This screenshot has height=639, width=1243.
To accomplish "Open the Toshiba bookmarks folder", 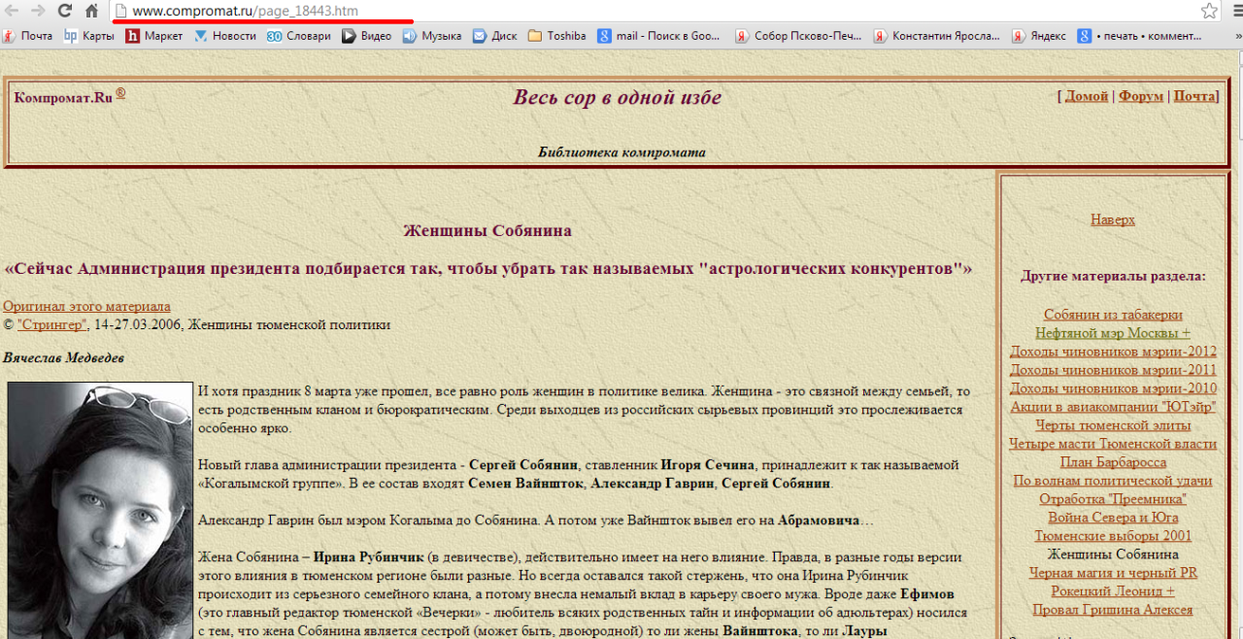I will tap(557, 36).
